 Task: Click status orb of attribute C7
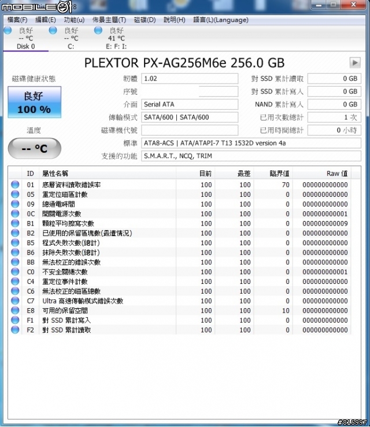tap(15, 301)
